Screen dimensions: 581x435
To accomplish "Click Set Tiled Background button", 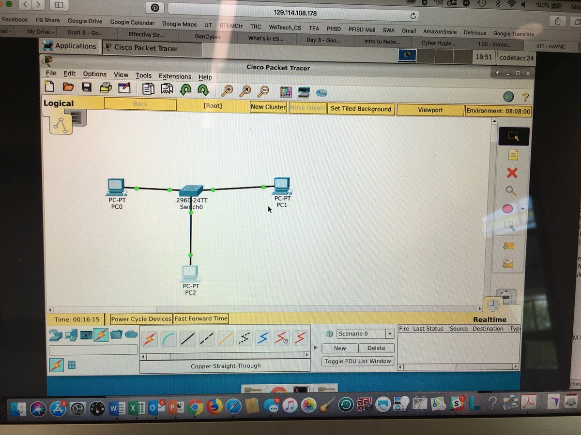I will (x=361, y=109).
